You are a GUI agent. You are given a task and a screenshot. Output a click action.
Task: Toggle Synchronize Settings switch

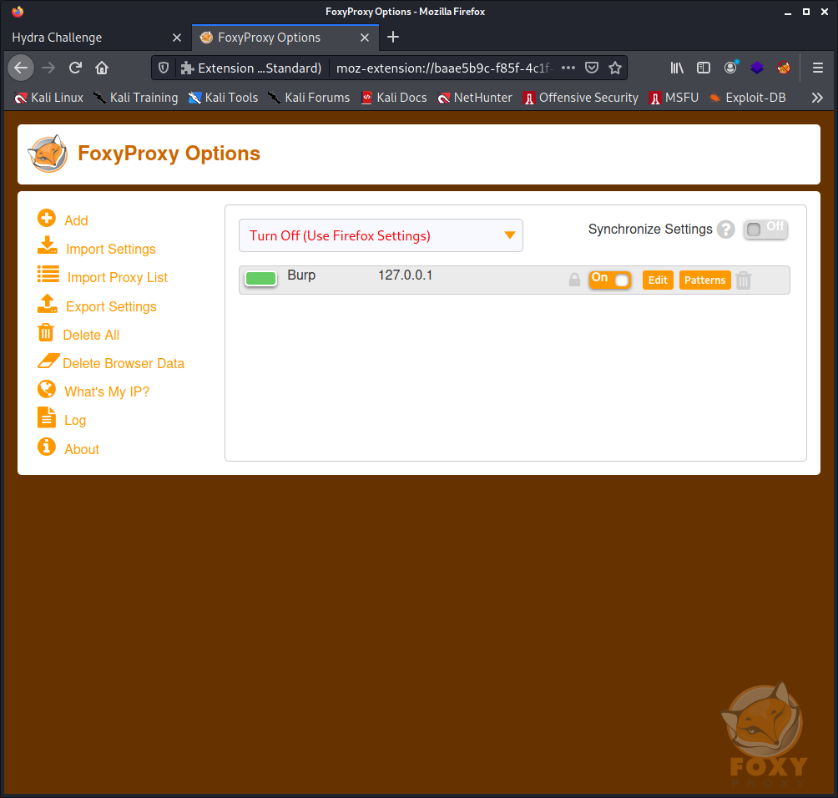765,230
